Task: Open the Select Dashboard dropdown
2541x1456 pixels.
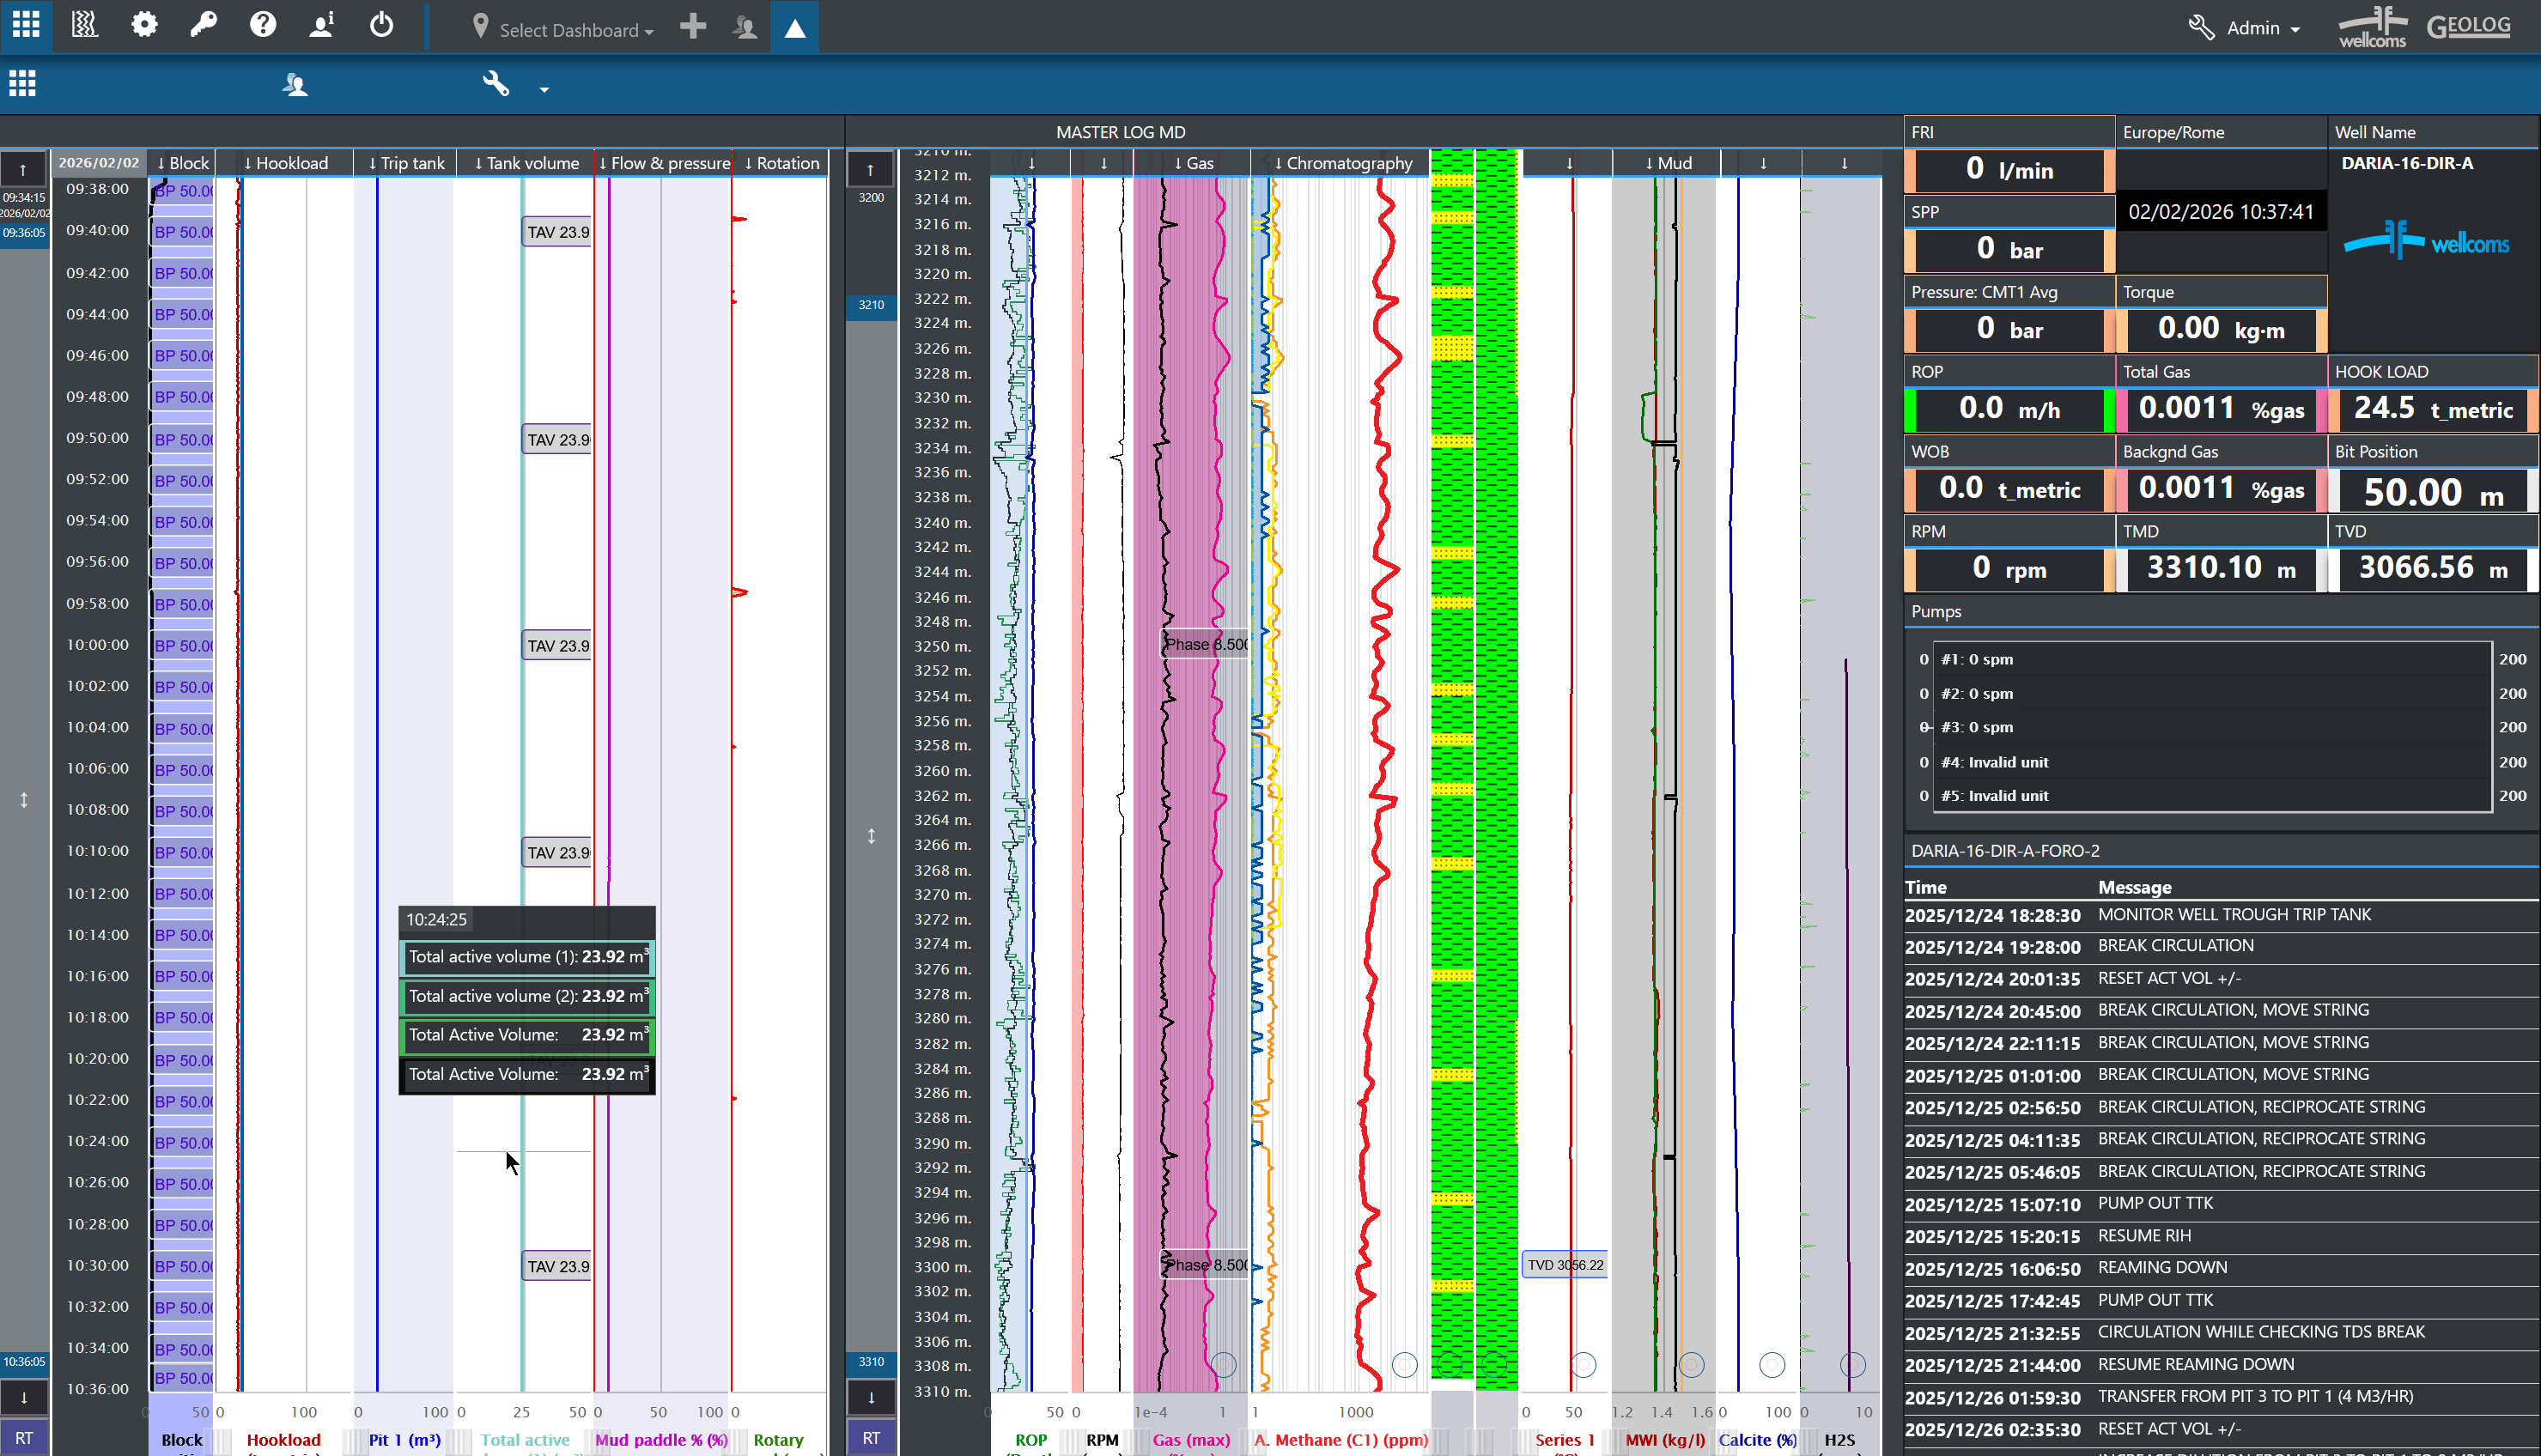Action: (563, 29)
